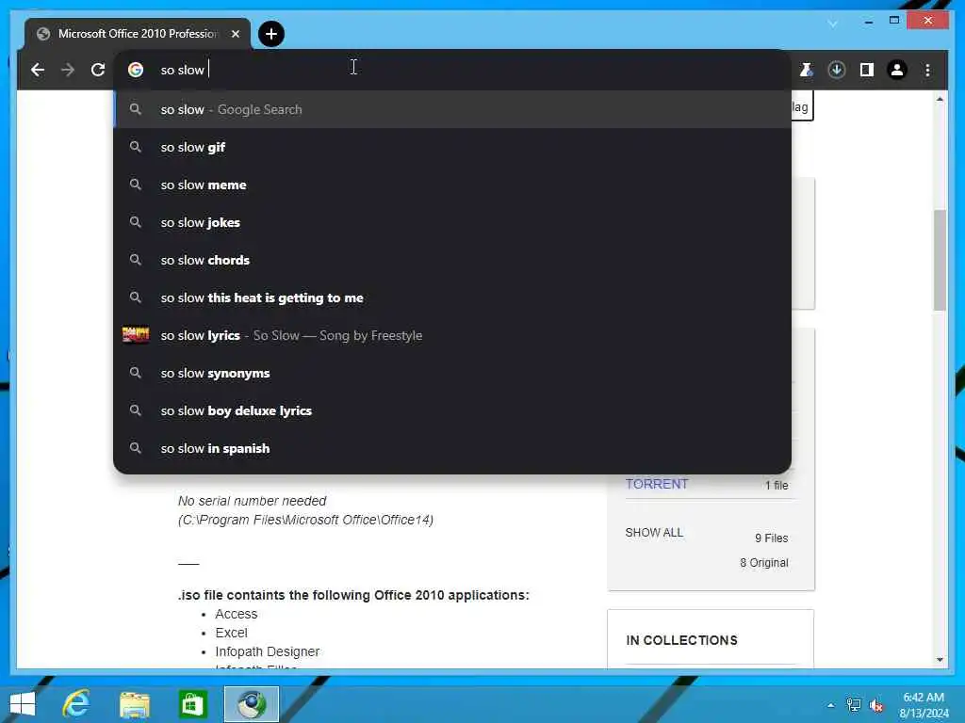The image size is (965, 723).
Task: Select the 'so slow chords' suggestion
Action: point(452,260)
